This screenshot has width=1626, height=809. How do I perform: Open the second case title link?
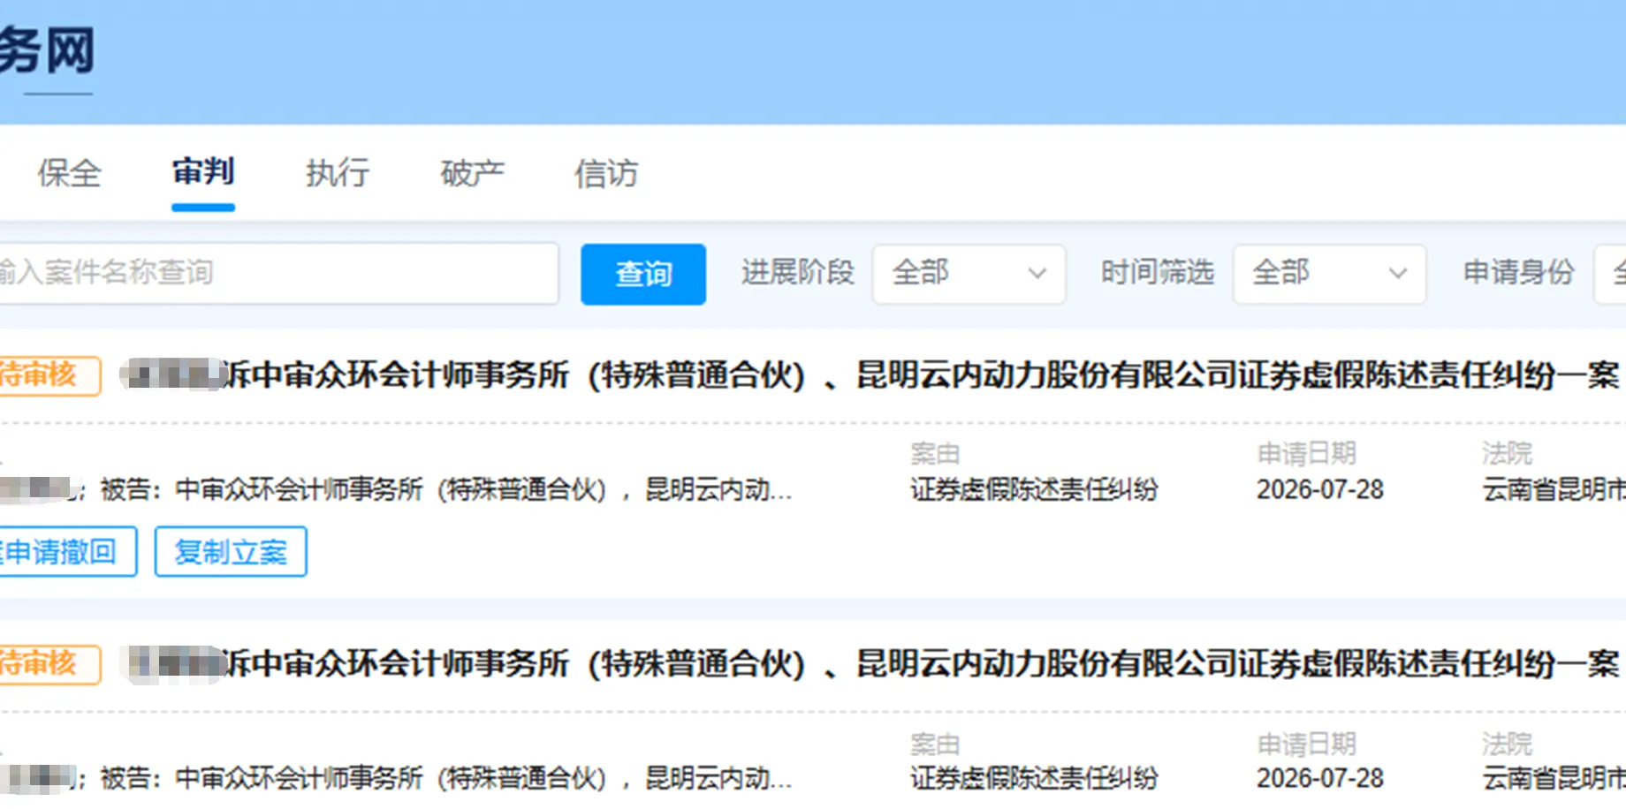click(x=870, y=664)
